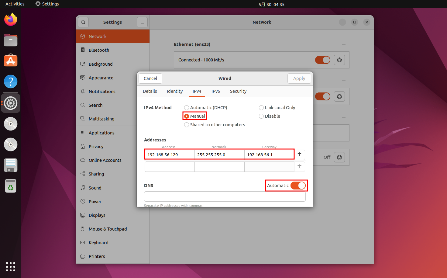Select Automatic (DHCP) IPv4 method
447x278 pixels.
187,108
